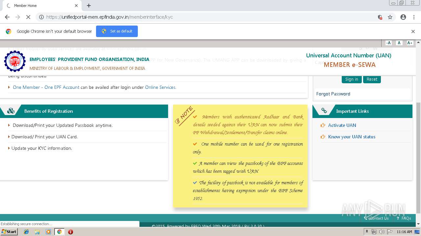Open the media player taskbar icon
The height and width of the screenshot is (236, 421).
point(48,232)
